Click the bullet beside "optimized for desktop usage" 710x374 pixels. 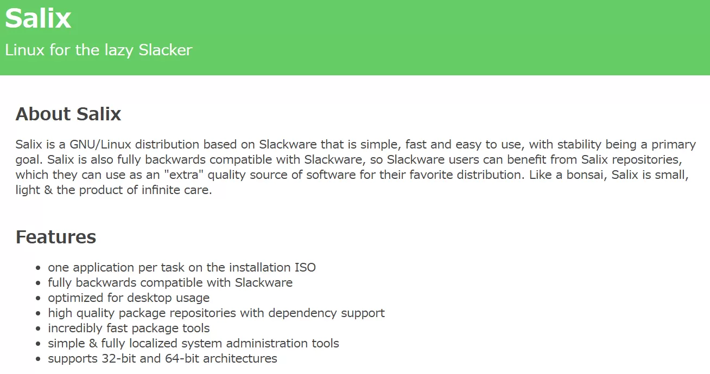pyautogui.click(x=38, y=298)
